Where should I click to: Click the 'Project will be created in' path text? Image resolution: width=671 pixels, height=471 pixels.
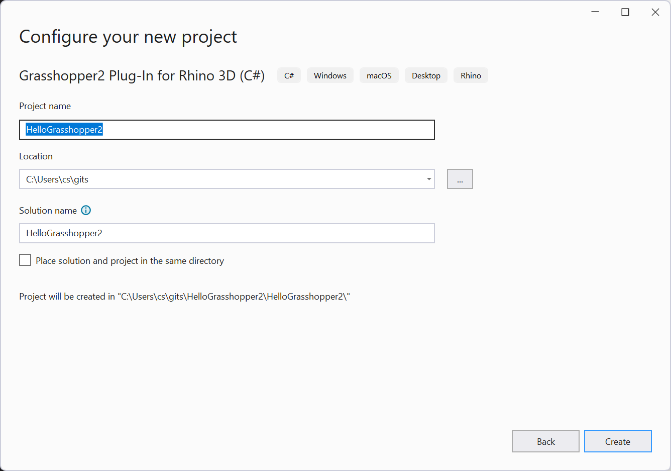click(184, 297)
